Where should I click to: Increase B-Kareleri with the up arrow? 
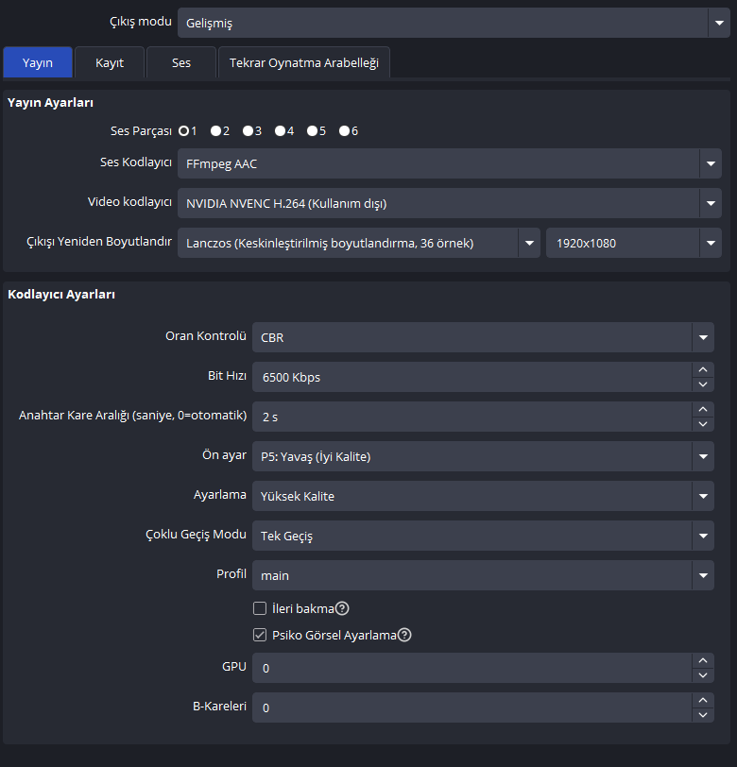click(x=703, y=700)
